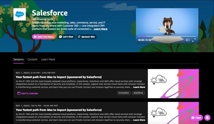Add the 2:15 PM session to calendar
Screen dimensions: 214x124
(28, 93)
